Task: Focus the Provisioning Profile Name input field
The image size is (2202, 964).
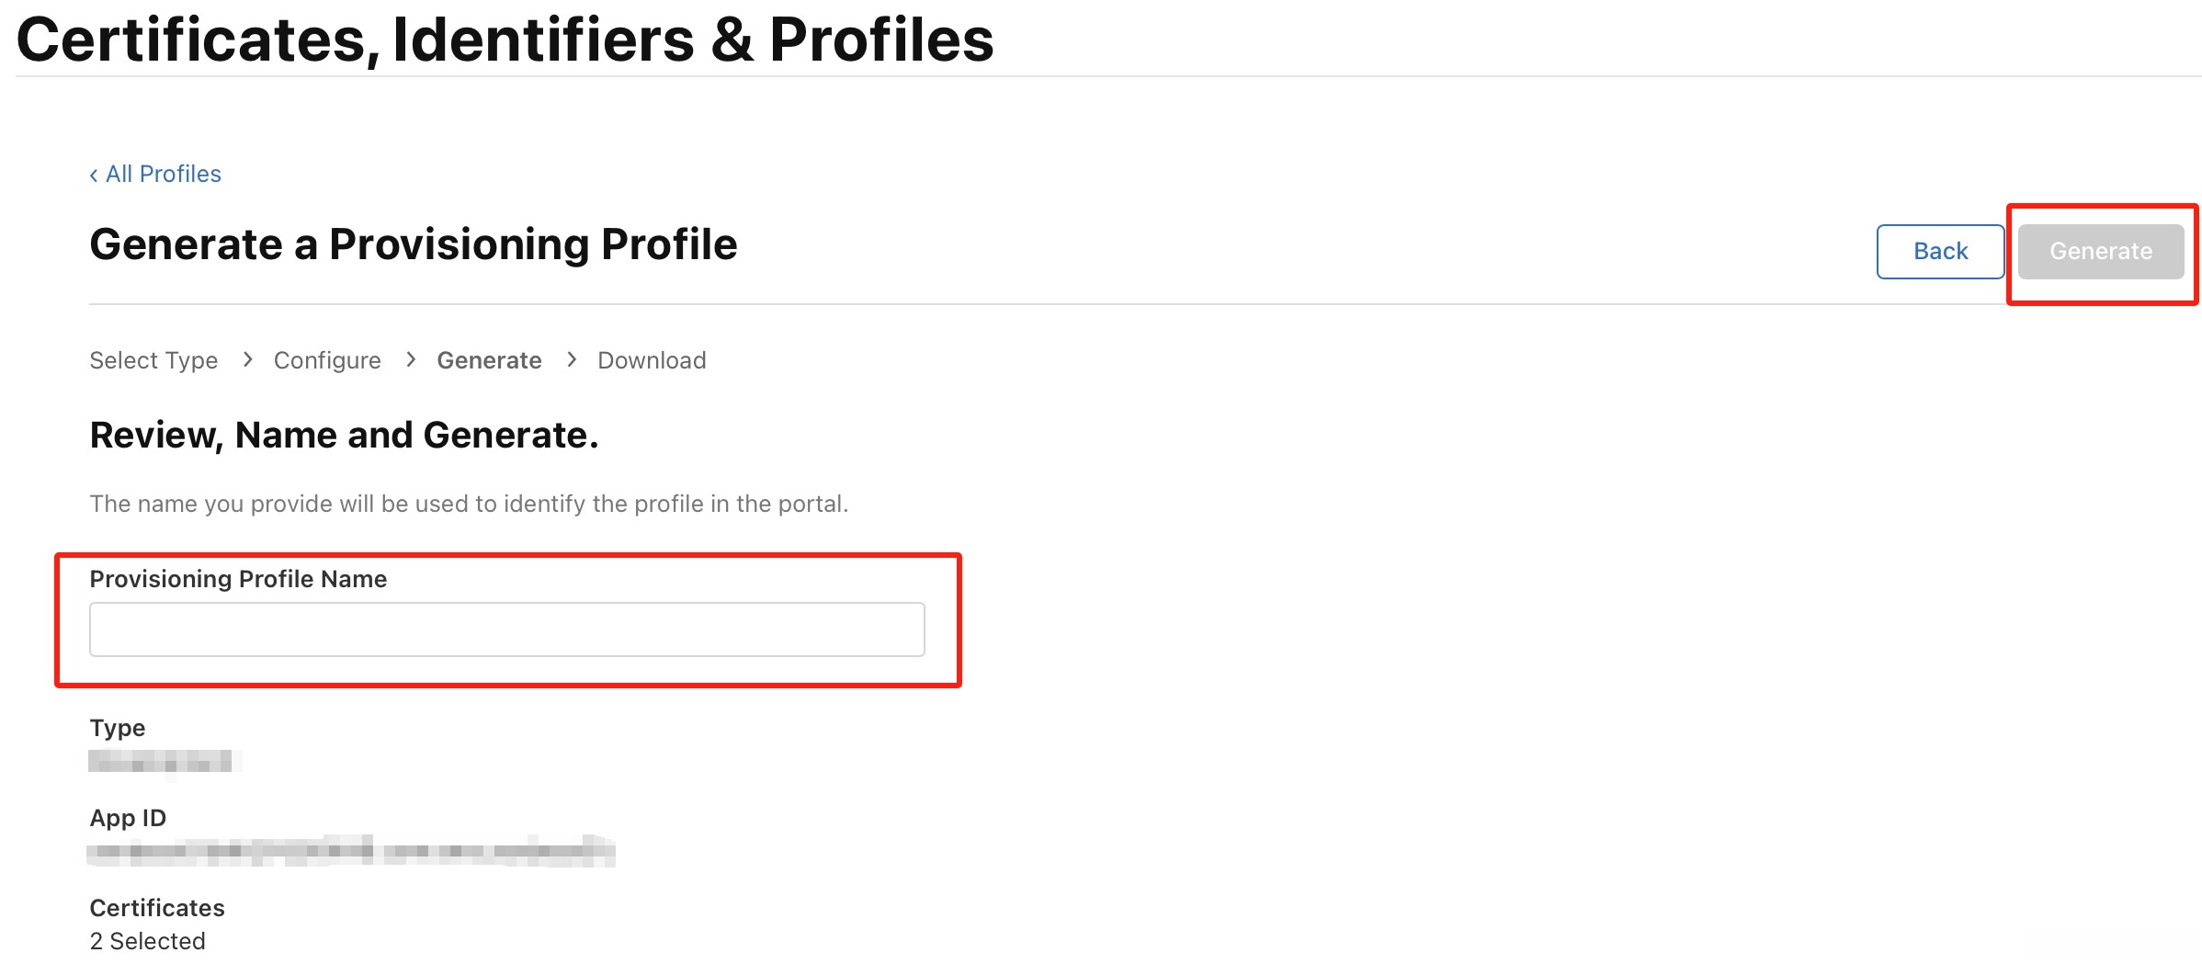Action: (506, 629)
